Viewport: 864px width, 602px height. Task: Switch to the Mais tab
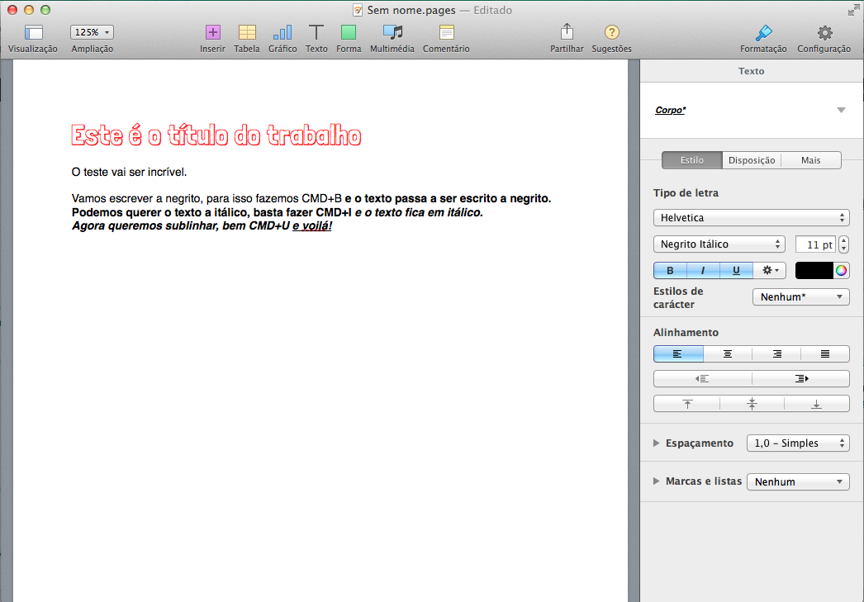click(811, 160)
